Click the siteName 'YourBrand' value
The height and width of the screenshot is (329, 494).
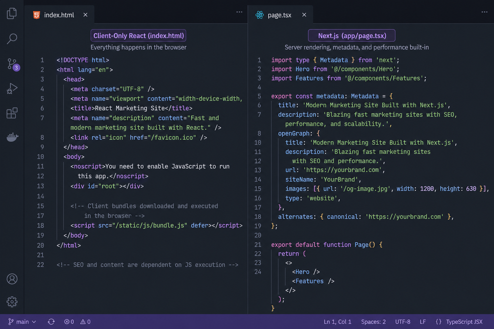tap(339, 179)
